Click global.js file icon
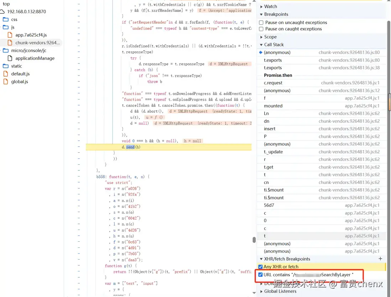Image resolution: width=391 pixels, height=297 pixels. 5,82
